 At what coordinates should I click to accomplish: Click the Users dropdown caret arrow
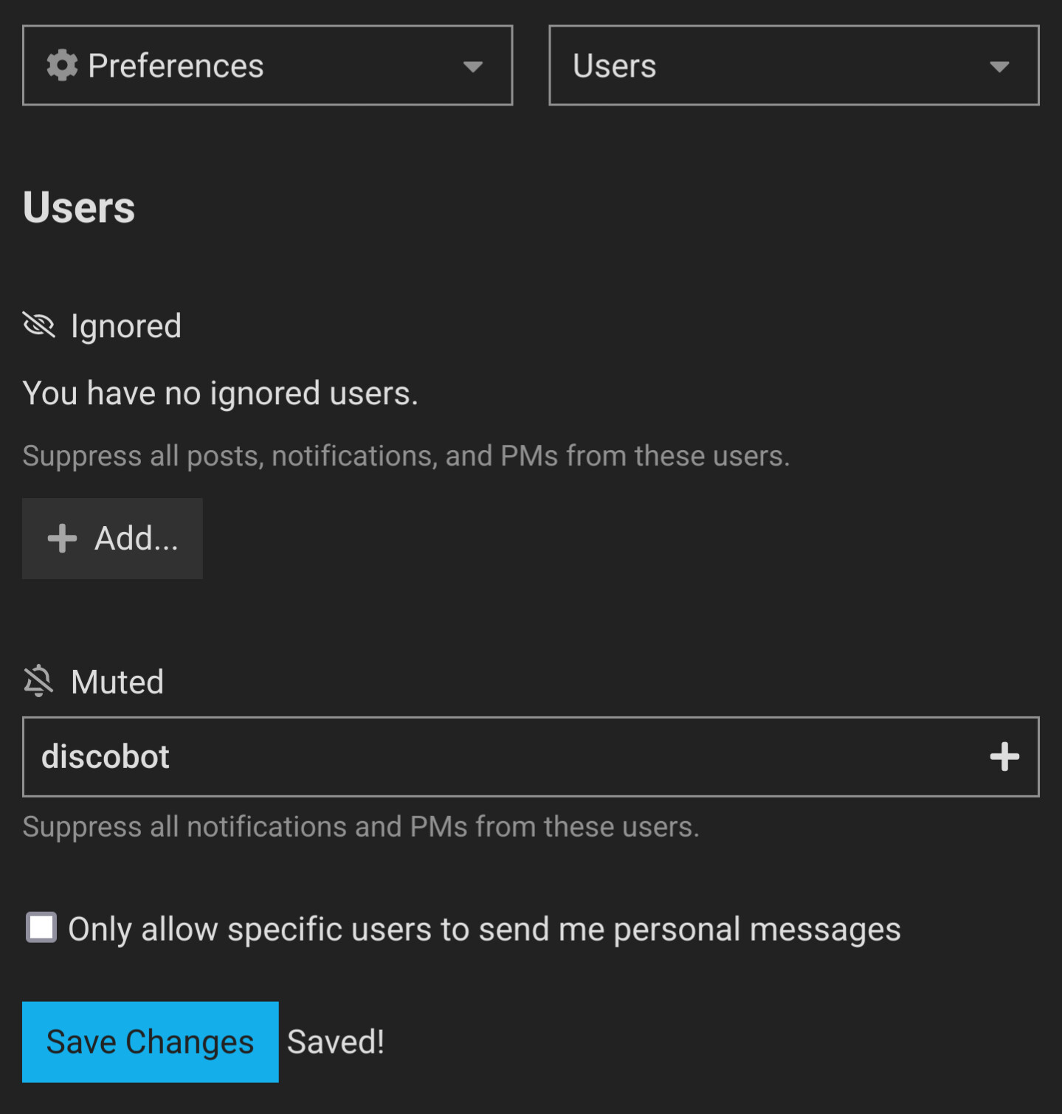click(x=999, y=67)
